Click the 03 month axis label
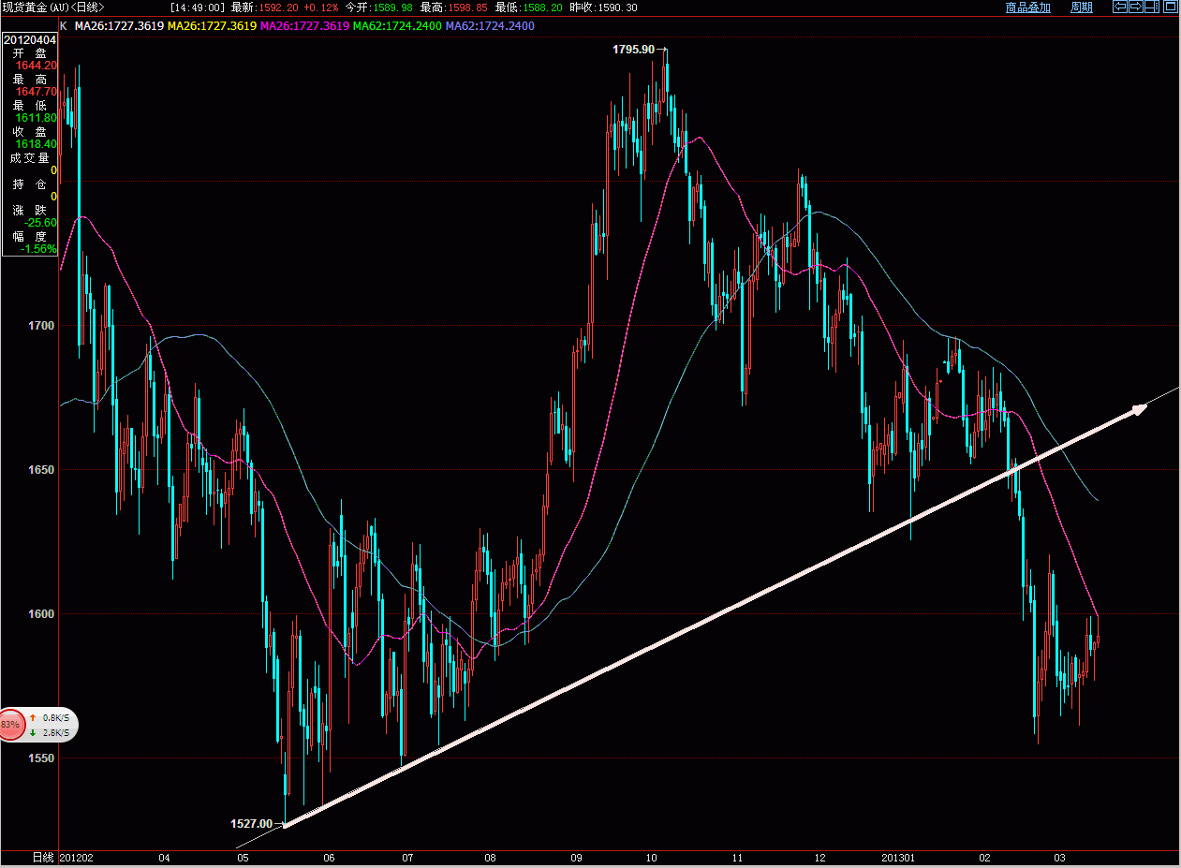 pos(1059,858)
